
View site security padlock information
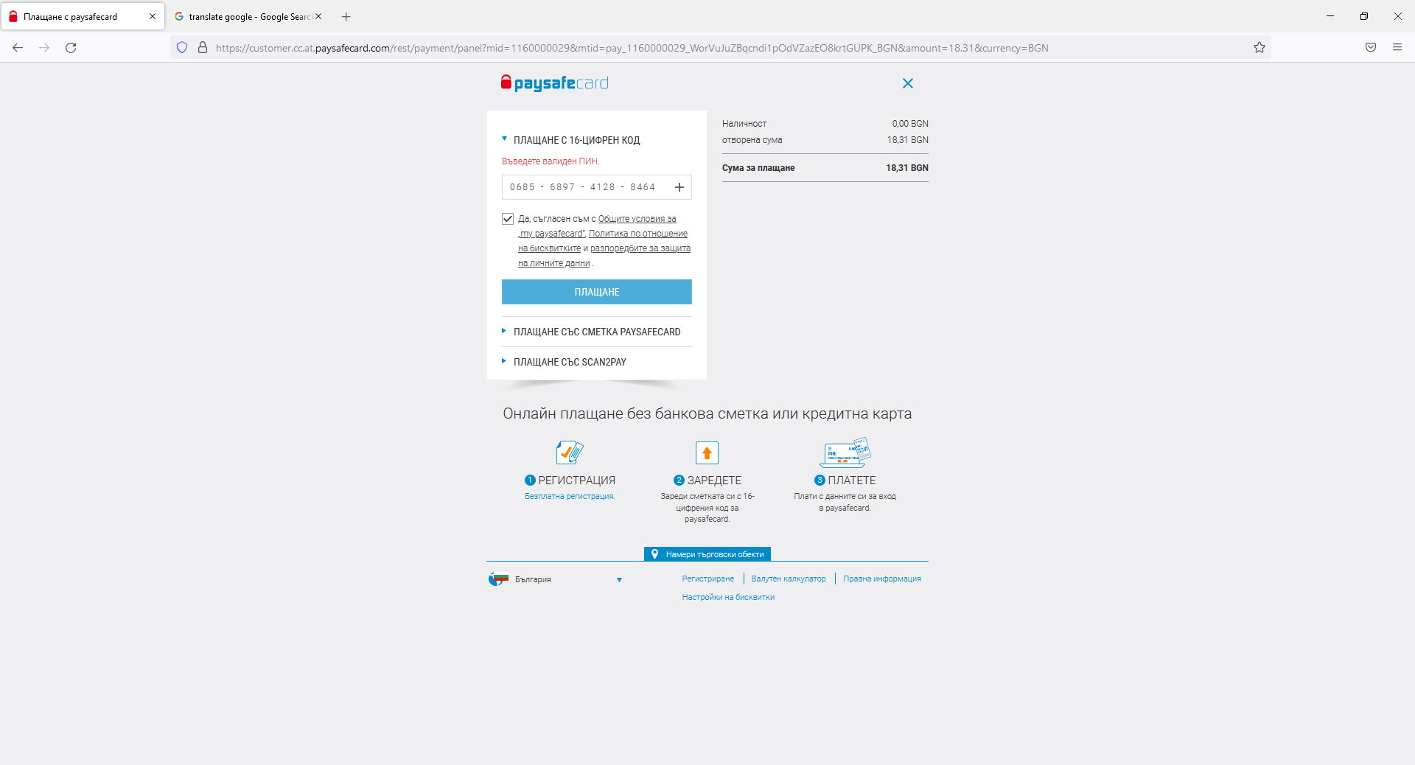click(203, 48)
